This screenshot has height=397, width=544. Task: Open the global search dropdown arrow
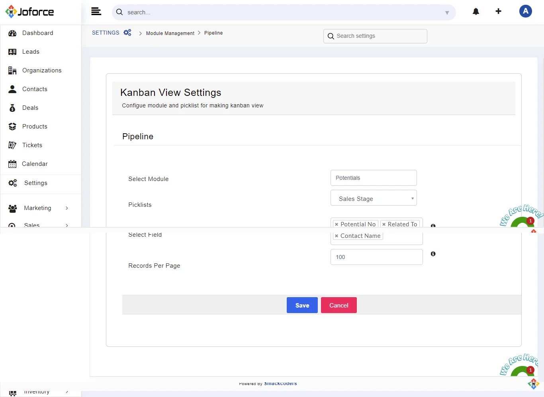[447, 13]
